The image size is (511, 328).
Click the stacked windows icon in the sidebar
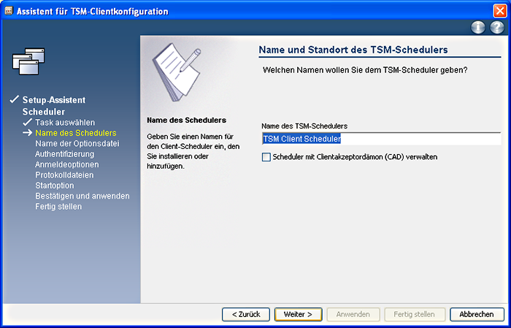(28, 61)
